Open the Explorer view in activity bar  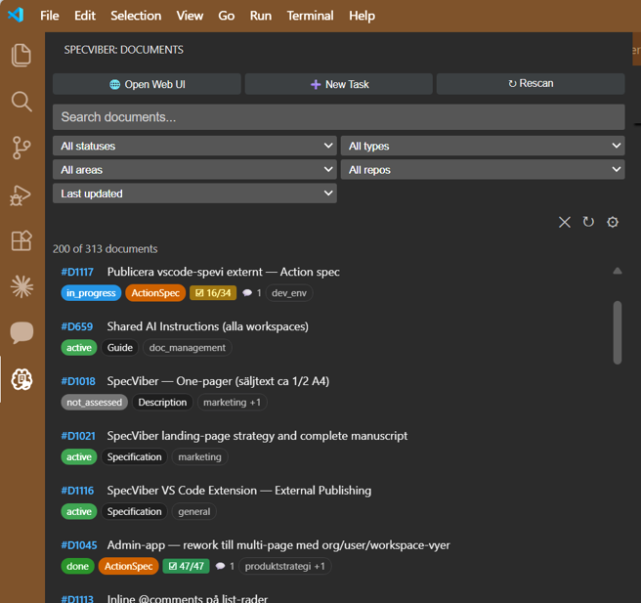21,55
